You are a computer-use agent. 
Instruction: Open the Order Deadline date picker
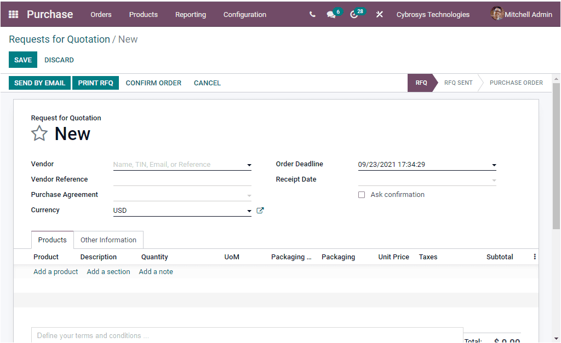(494, 165)
